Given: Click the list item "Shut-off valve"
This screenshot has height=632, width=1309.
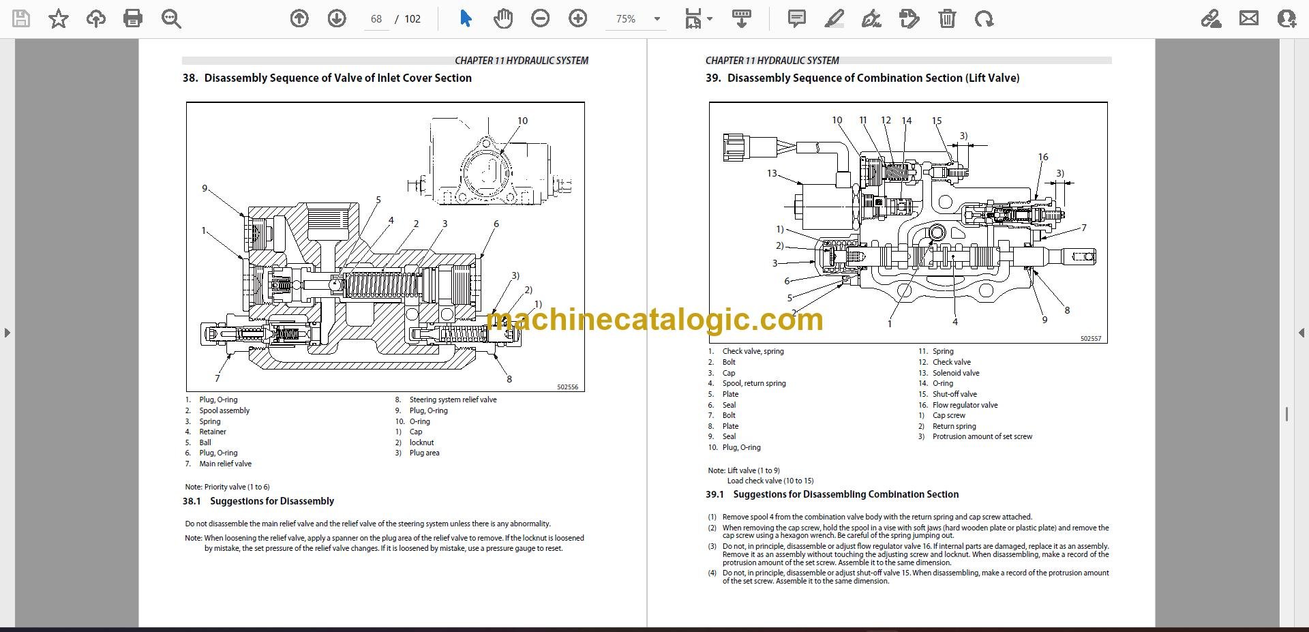Looking at the screenshot, I should 954,394.
